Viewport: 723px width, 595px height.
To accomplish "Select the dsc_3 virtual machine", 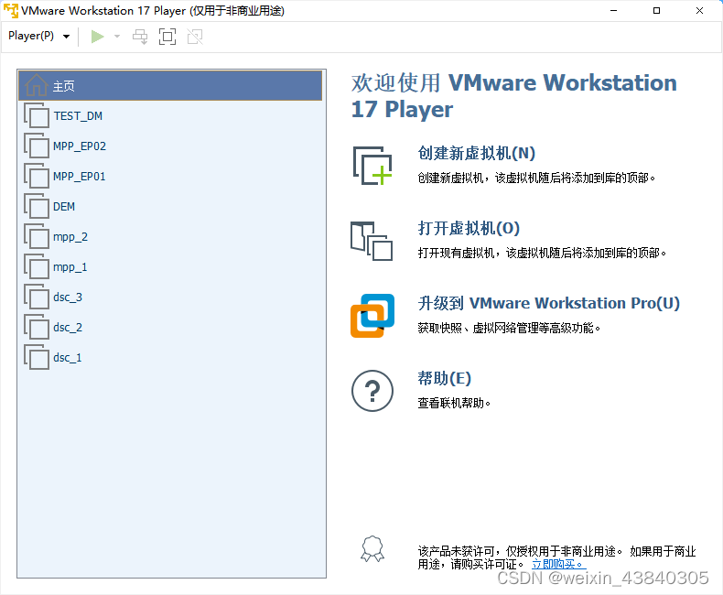I will (x=170, y=297).
